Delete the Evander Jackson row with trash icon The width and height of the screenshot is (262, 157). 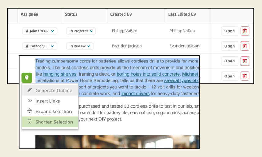point(245,46)
